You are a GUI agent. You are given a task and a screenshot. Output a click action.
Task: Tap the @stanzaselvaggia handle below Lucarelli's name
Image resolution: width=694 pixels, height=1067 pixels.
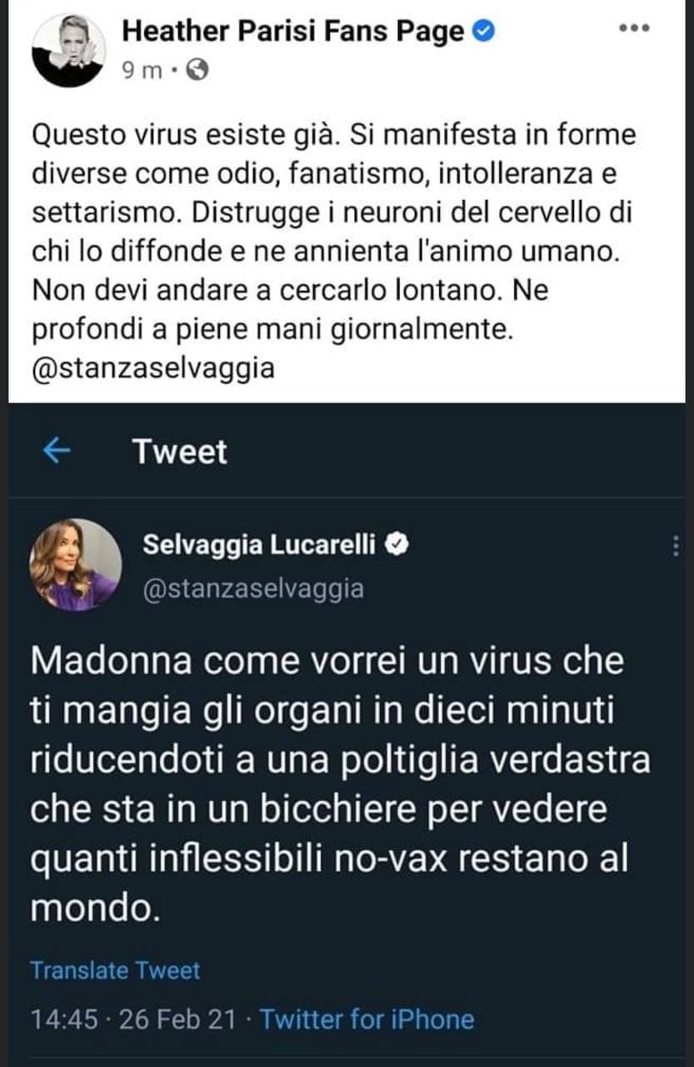tap(253, 589)
